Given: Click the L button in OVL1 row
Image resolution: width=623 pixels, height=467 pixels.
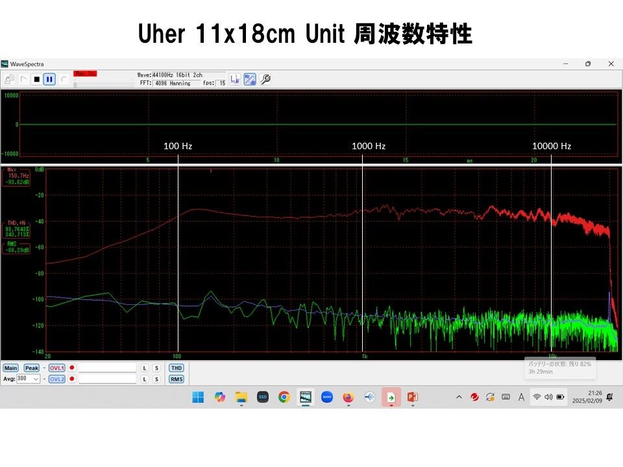Looking at the screenshot, I should coord(145,368).
